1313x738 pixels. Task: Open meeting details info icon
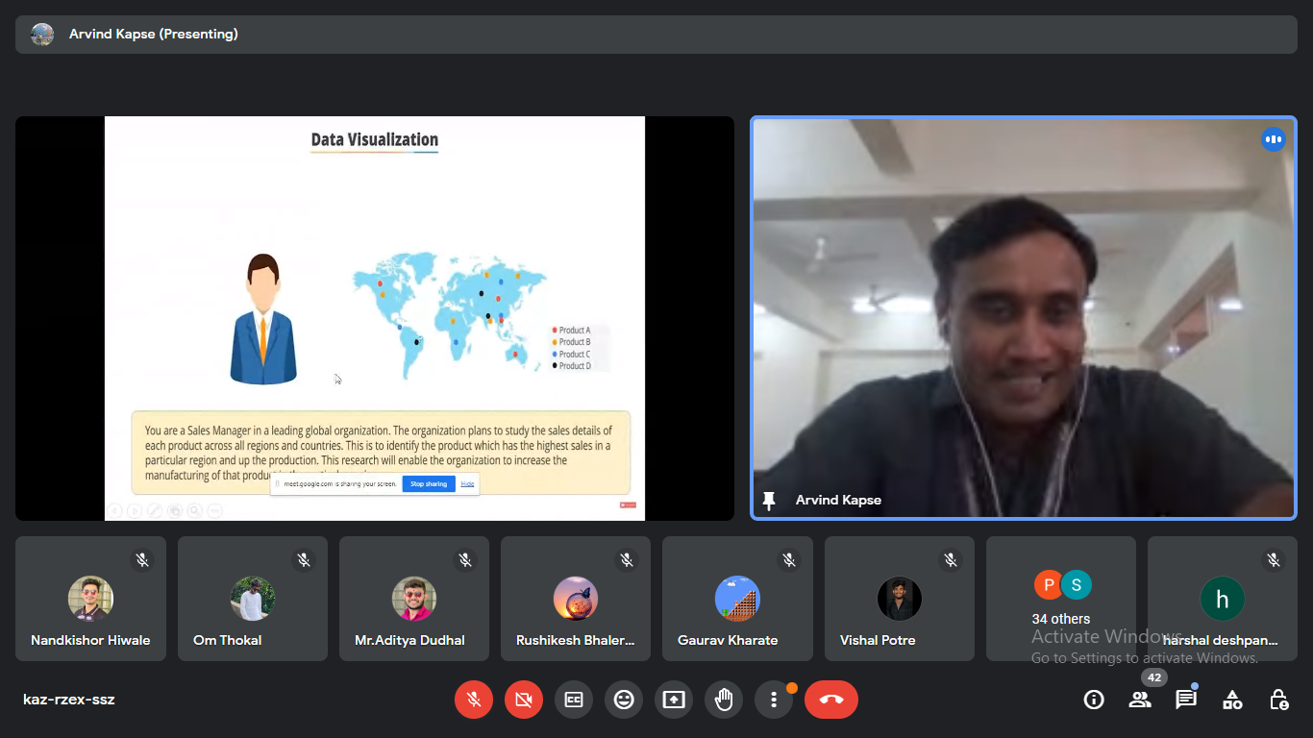[1094, 700]
